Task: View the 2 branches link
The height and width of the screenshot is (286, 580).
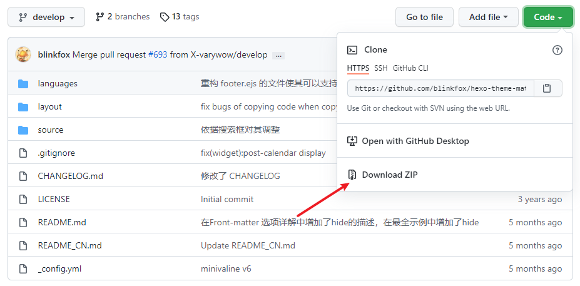Action: [x=123, y=17]
